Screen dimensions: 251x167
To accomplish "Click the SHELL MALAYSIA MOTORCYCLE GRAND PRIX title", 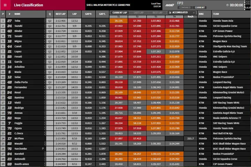I will point(108,5).
